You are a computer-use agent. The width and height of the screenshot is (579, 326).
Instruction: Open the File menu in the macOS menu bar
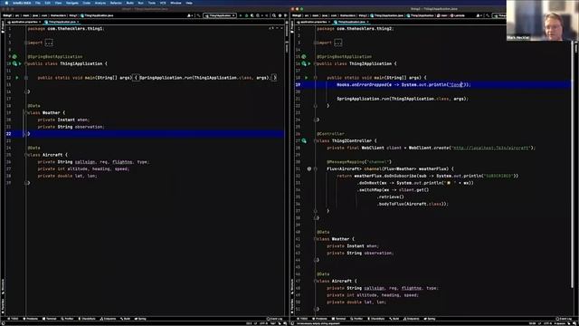pyautogui.click(x=38, y=3)
